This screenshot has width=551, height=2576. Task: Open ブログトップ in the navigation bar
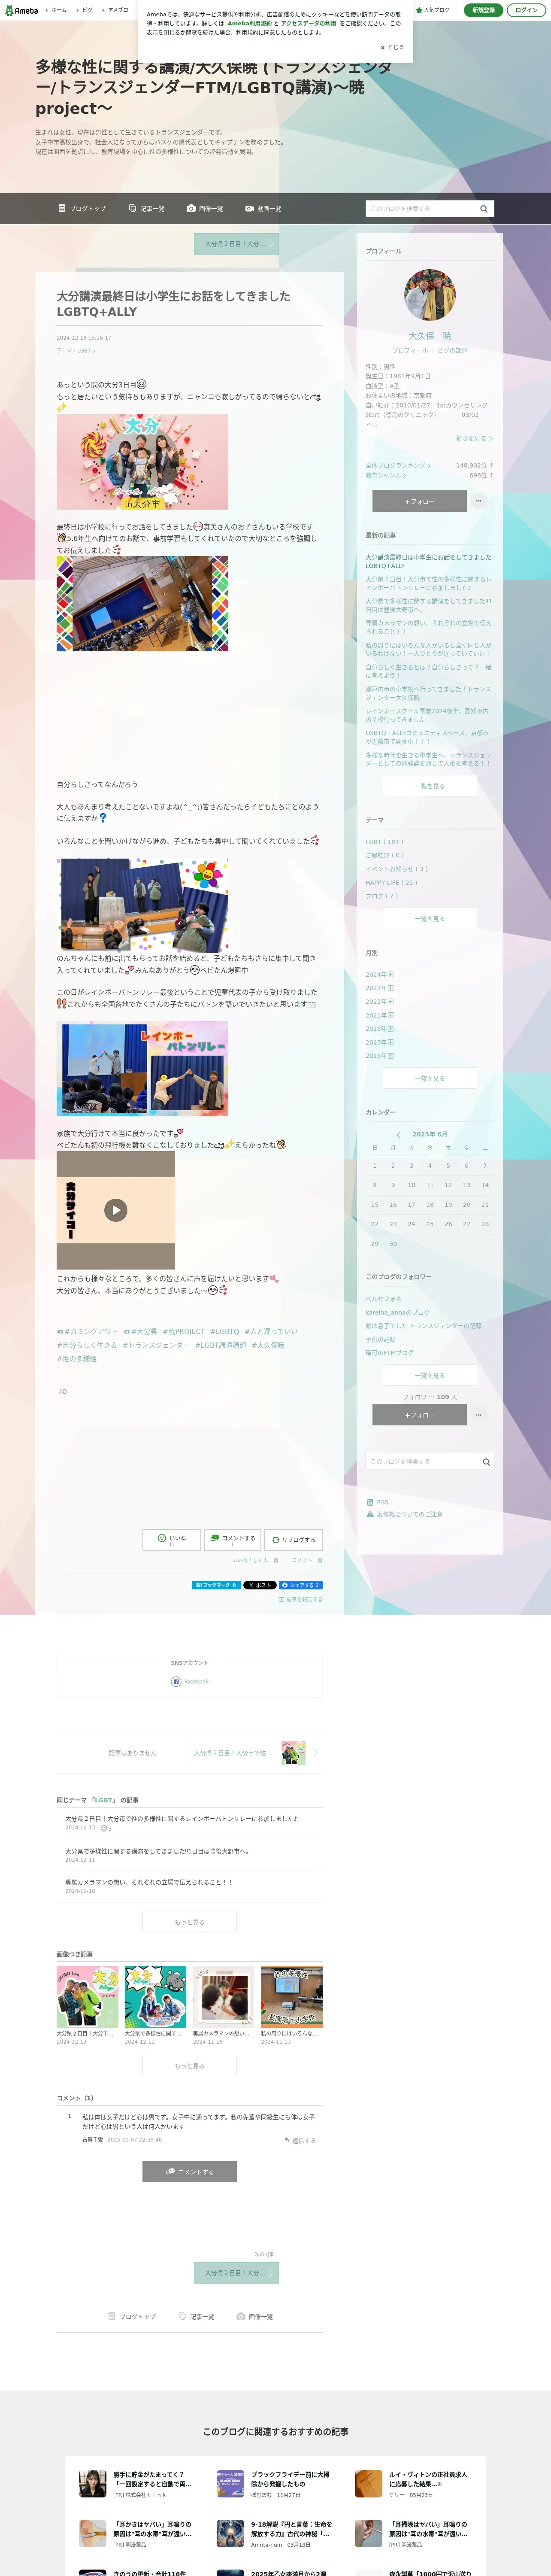point(82,209)
